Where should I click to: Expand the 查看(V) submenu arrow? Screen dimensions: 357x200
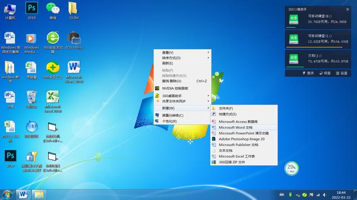[208, 52]
